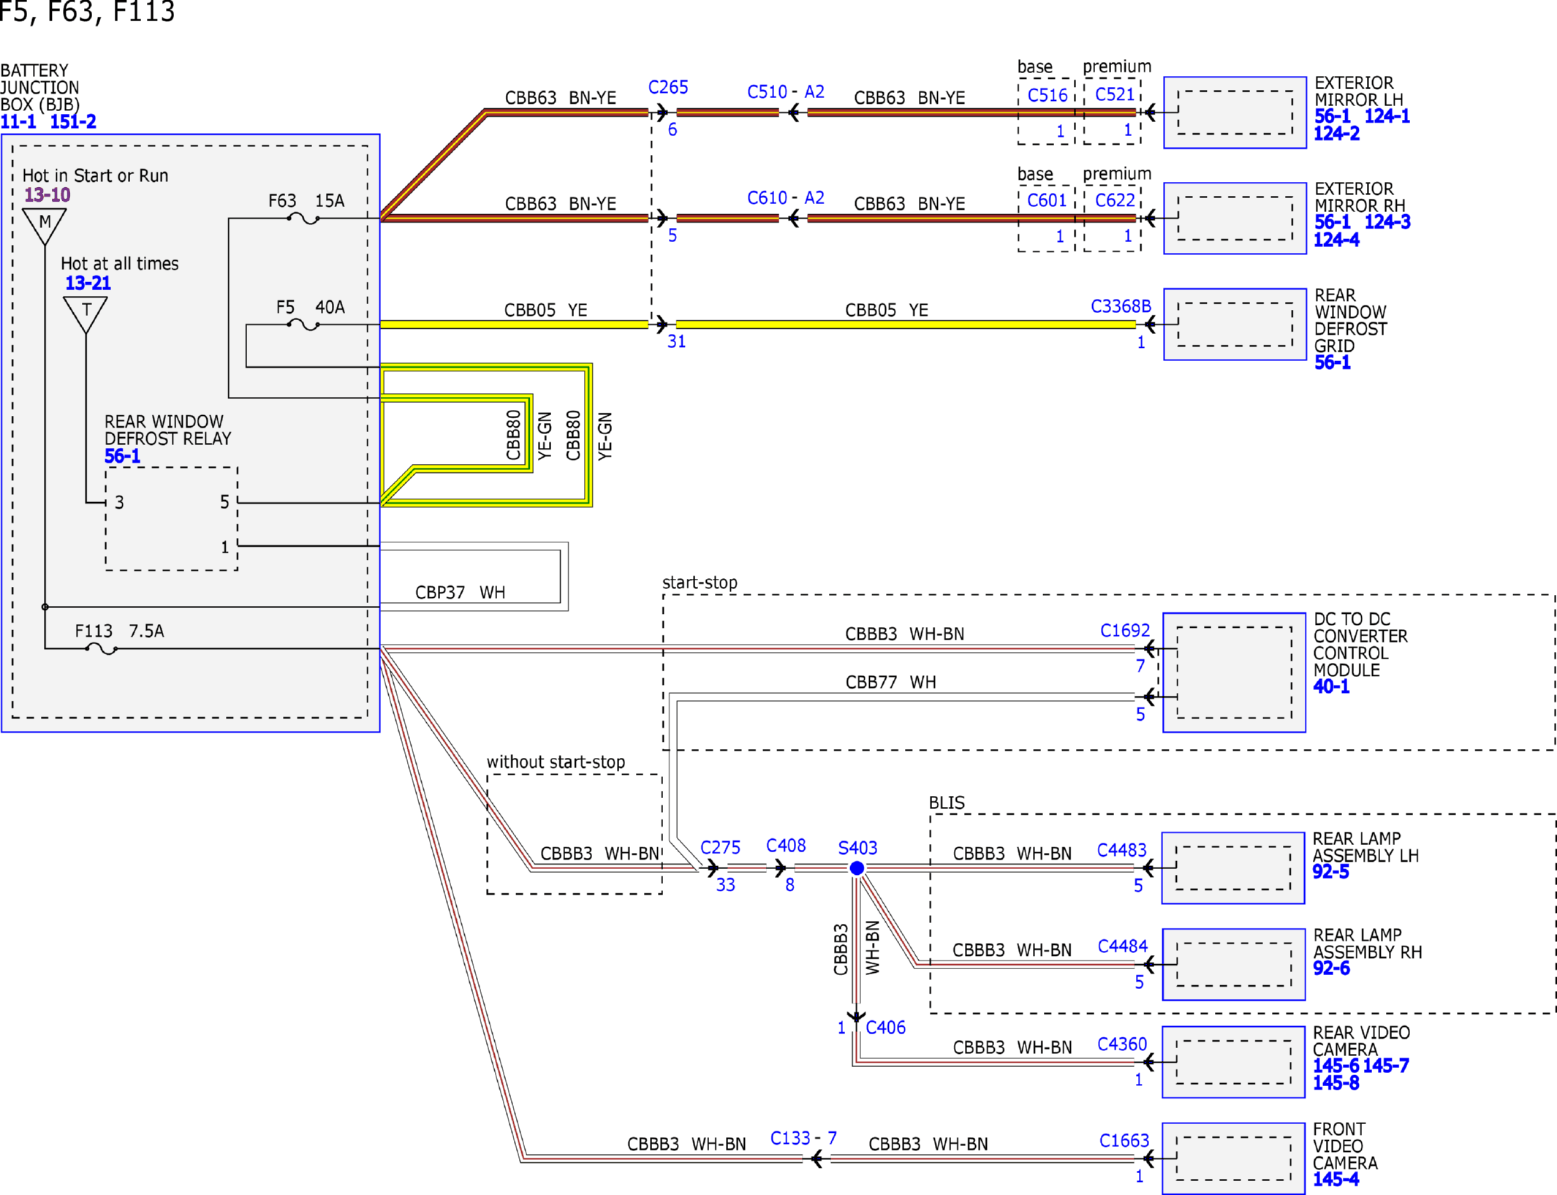Click connector C408 label
The image size is (1557, 1195).
(786, 846)
